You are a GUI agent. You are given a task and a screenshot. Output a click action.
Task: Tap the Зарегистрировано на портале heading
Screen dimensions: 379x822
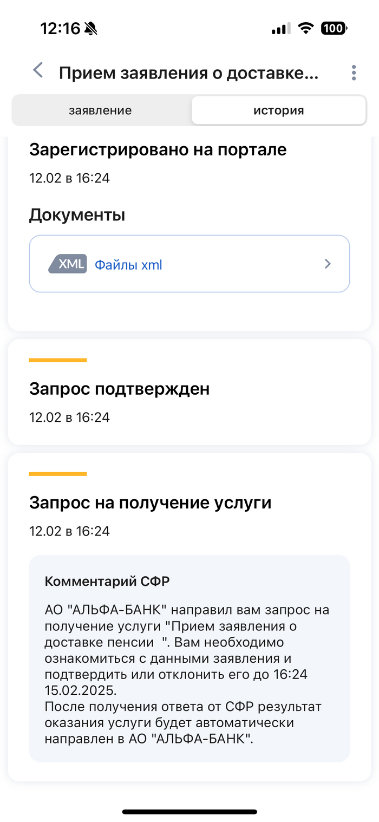pyautogui.click(x=158, y=149)
